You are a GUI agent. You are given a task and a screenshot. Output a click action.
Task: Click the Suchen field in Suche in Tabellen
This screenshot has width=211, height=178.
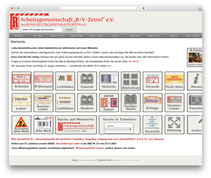pos(123,126)
